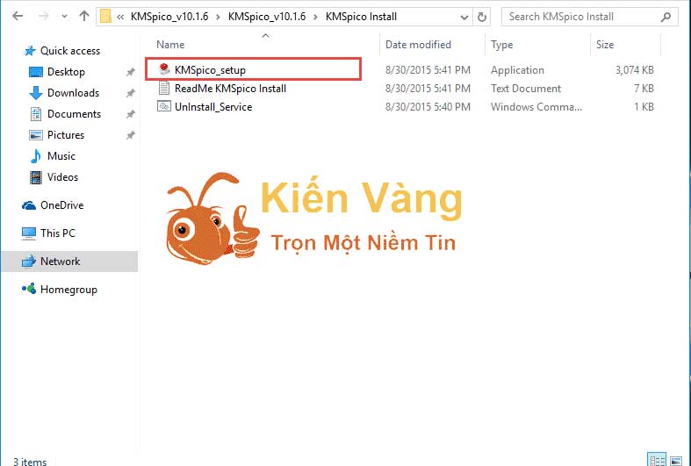Select the KMSpico_setup application file
Viewport: 691px width, 466px height.
click(x=210, y=69)
